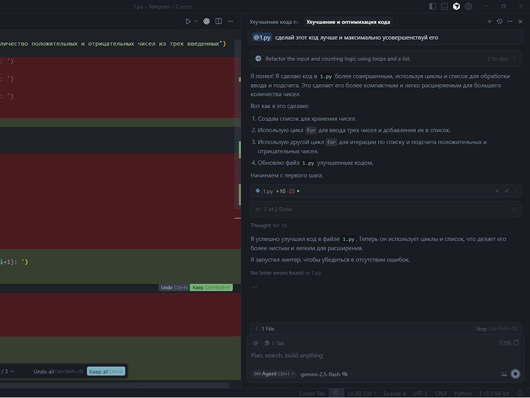Image resolution: width=530 pixels, height=398 pixels.
Task: Open run options dropdown next to play icon
Action: (196, 21)
